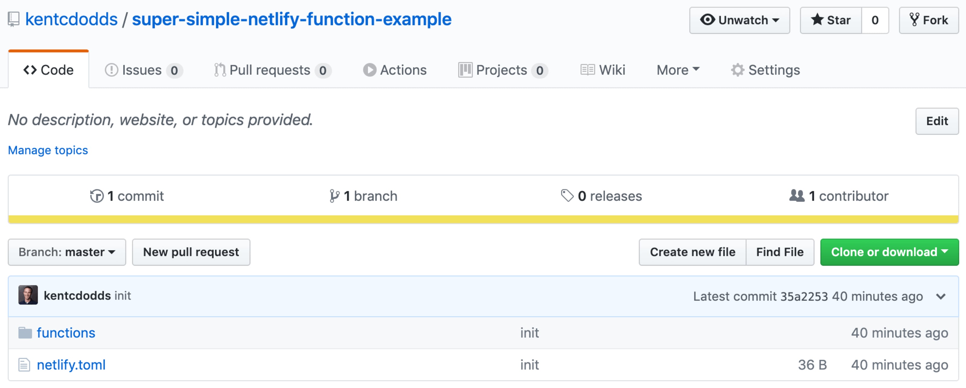Click the Find File button

click(780, 252)
